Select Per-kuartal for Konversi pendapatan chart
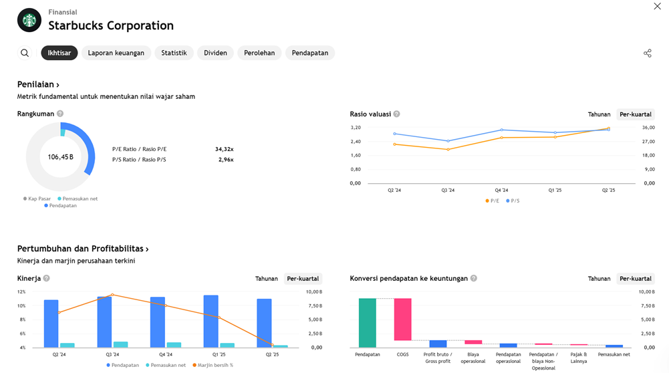This screenshot has width=669, height=373. pos(636,279)
